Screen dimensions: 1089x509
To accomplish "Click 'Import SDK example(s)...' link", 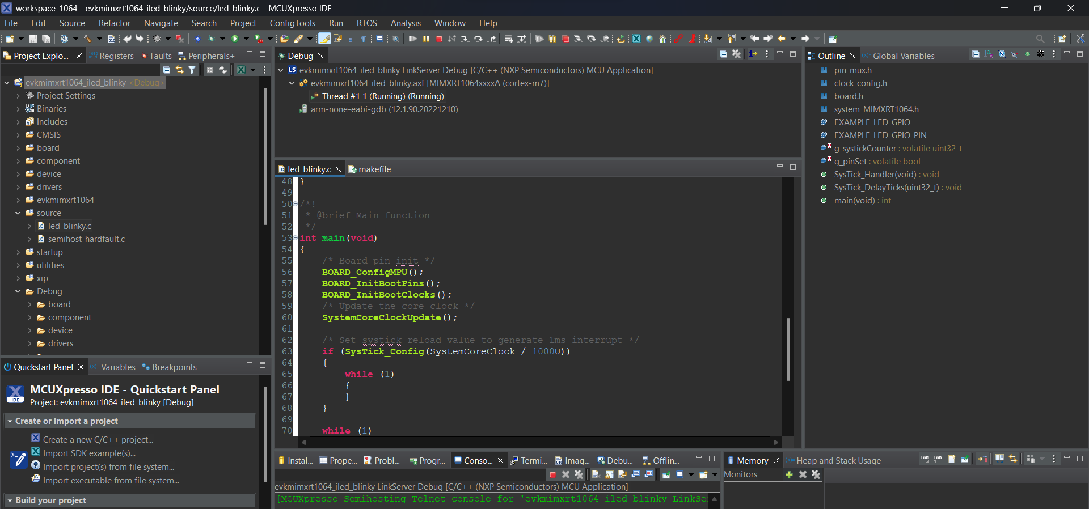I will (89, 453).
